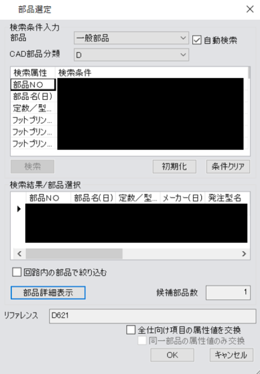Confirm with the OK button
This screenshot has height=374, width=260.
(172, 355)
